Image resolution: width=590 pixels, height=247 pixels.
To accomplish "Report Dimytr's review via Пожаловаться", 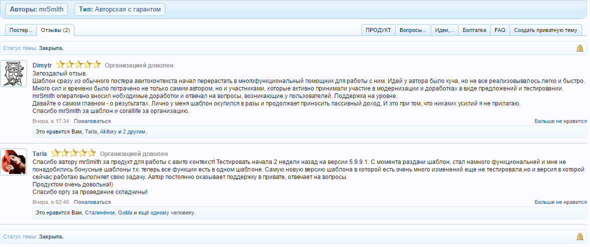I will coord(92,121).
